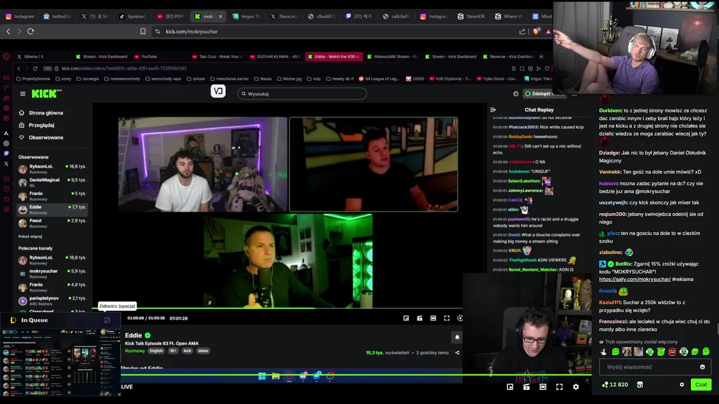Open Strona główna in Kick sidebar
The image size is (719, 404).
41,113
